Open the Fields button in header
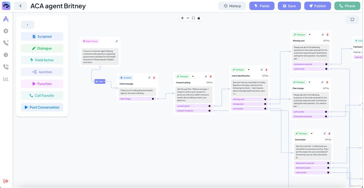The image size is (364, 188). tap(262, 6)
